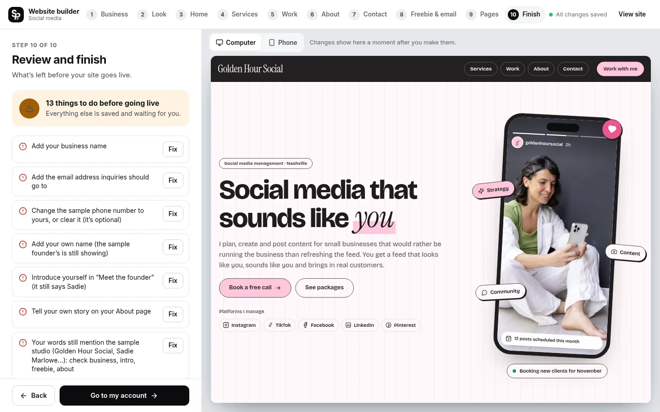Open About in the preview site nav
Screen dimensions: 660x412
541,69
